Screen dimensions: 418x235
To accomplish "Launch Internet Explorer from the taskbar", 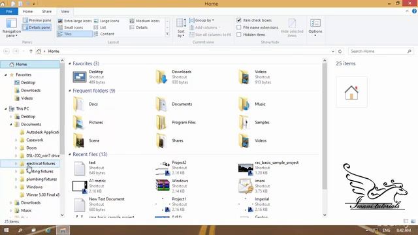I will click(48, 230).
